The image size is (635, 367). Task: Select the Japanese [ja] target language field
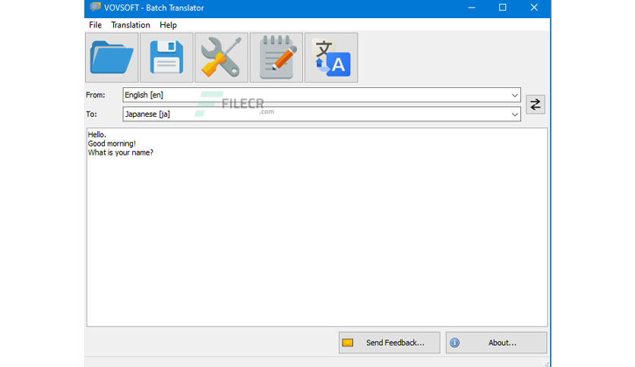point(321,114)
